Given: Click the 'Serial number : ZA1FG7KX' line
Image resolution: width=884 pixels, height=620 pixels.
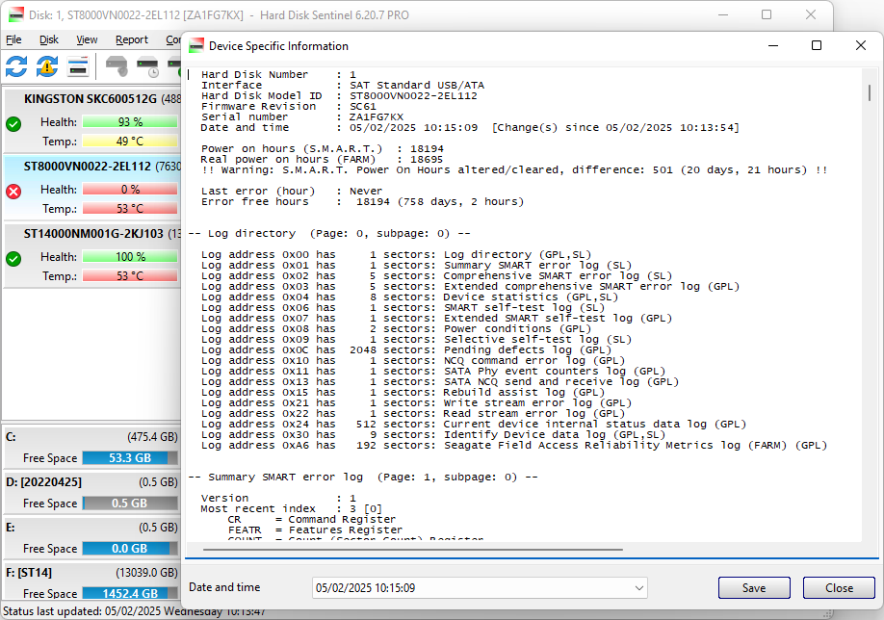Looking at the screenshot, I should 302,116.
